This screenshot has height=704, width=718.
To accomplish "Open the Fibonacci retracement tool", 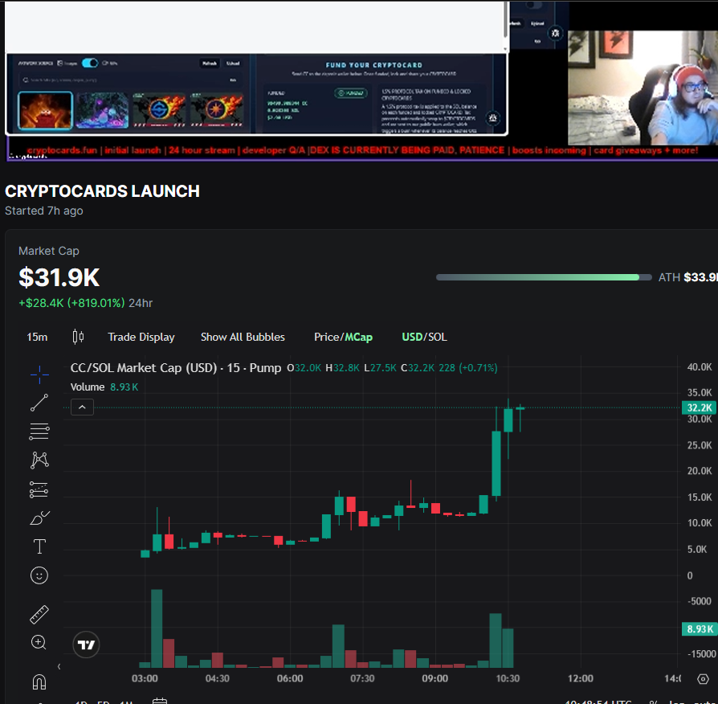I will tap(39, 432).
